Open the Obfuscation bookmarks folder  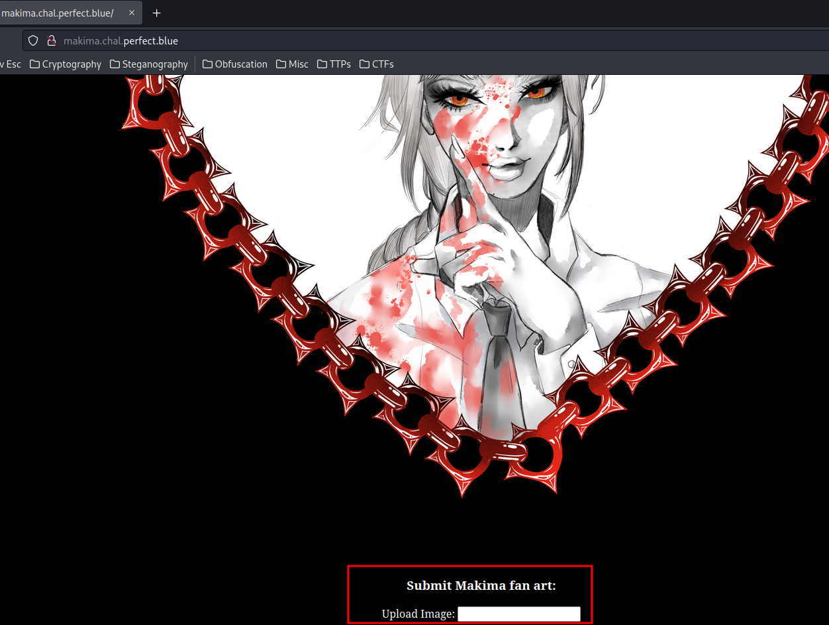point(235,64)
